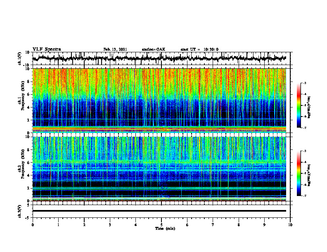Screen dimensions: 327x252
Task: Click the time axis tick label "5"
Action: (x=161, y=225)
